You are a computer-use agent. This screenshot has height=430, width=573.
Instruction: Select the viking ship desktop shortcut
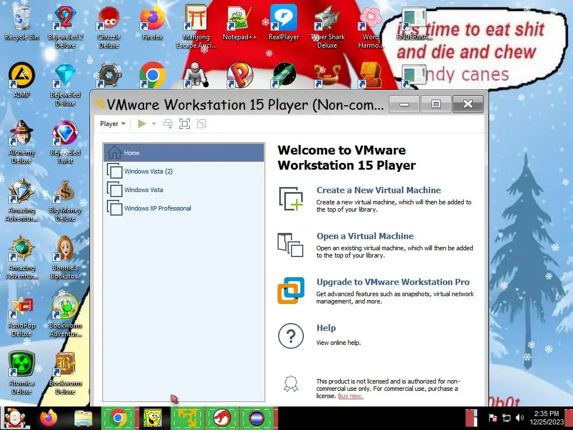point(327,76)
